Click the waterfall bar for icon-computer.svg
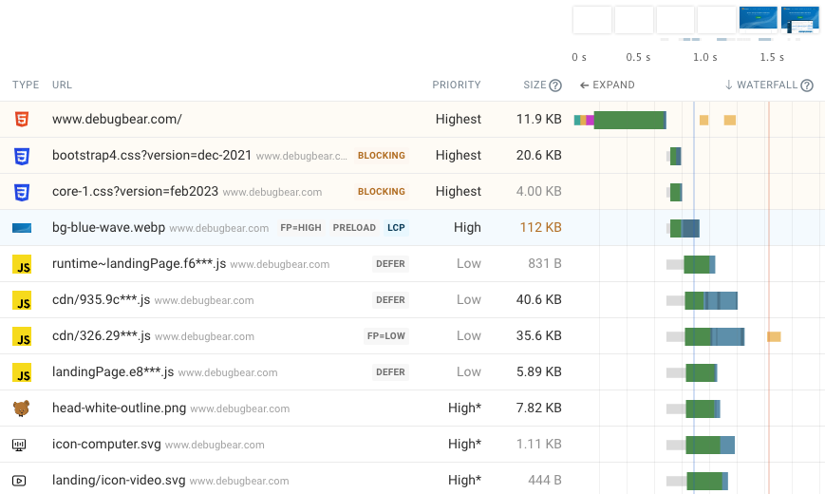Image resolution: width=825 pixels, height=494 pixels. coord(710,445)
